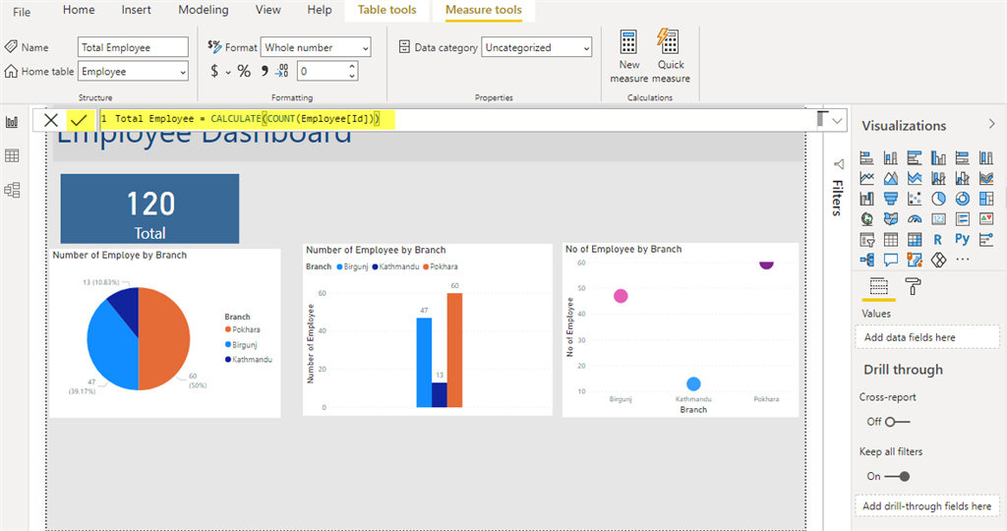Switch to Data view in left sidebar
Viewport: 1007px width, 531px height.
click(13, 155)
